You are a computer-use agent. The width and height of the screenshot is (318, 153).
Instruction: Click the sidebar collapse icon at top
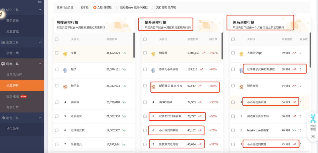click(40, 2)
